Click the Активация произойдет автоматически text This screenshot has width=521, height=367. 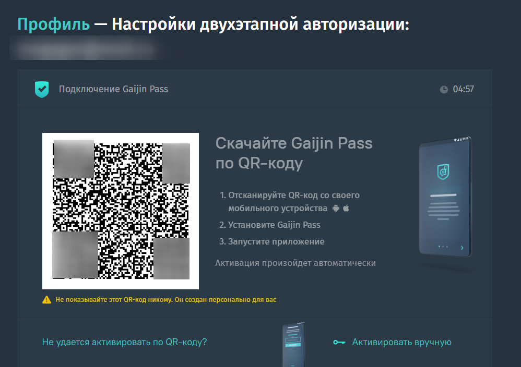click(x=295, y=263)
